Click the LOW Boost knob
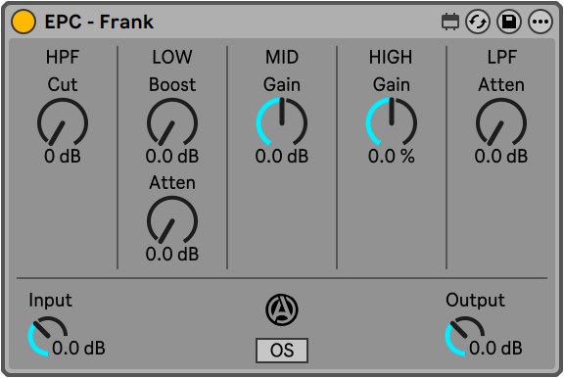 [172, 123]
